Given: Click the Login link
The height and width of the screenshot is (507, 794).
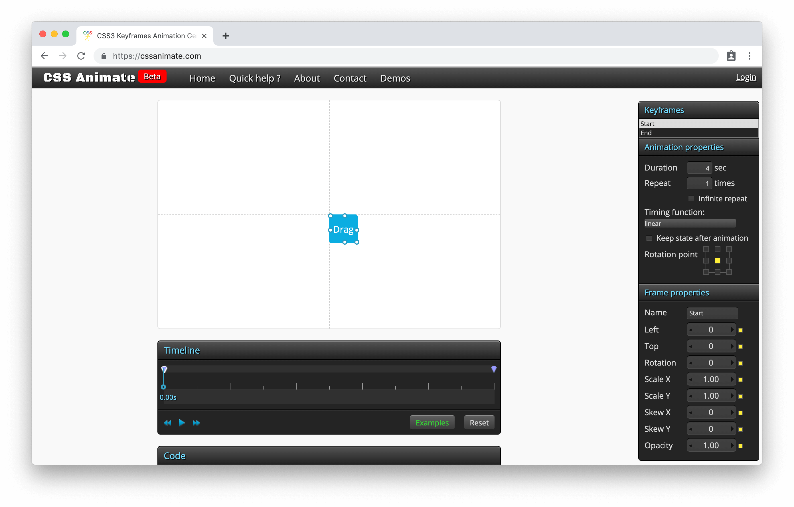Looking at the screenshot, I should point(746,77).
